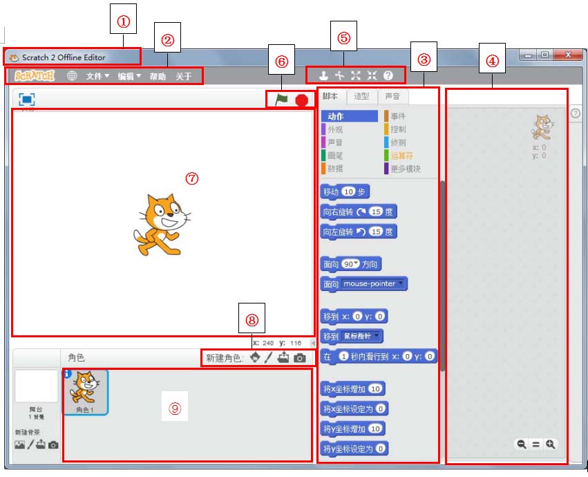
Task: Select the Duplicate stamp tool
Action: 322,75
